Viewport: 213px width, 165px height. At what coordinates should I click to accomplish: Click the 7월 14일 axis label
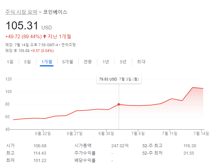(201, 133)
